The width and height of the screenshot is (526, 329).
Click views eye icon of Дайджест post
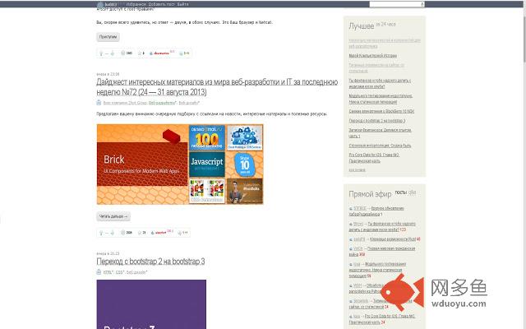pyautogui.click(x=122, y=233)
